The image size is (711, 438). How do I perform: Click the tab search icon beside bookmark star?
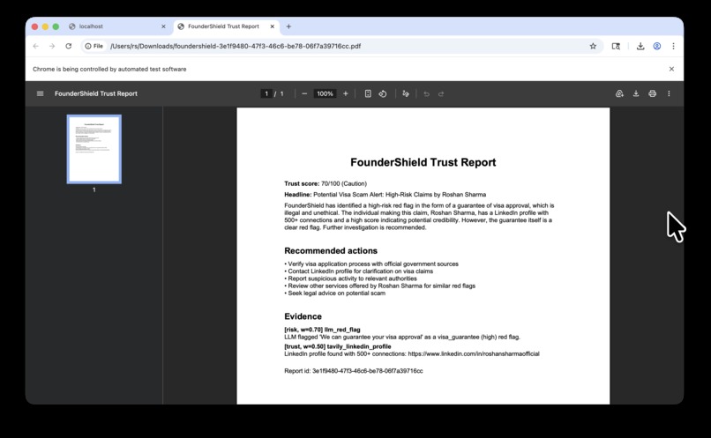click(x=616, y=46)
